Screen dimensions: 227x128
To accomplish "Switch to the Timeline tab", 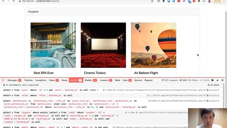I will click(x=28, y=80).
